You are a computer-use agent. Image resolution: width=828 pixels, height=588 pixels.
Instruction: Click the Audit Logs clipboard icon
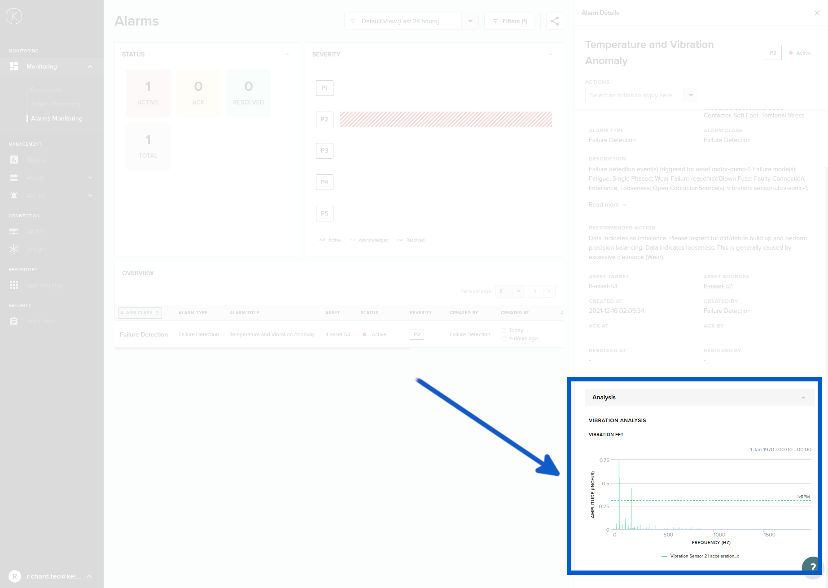coord(14,321)
